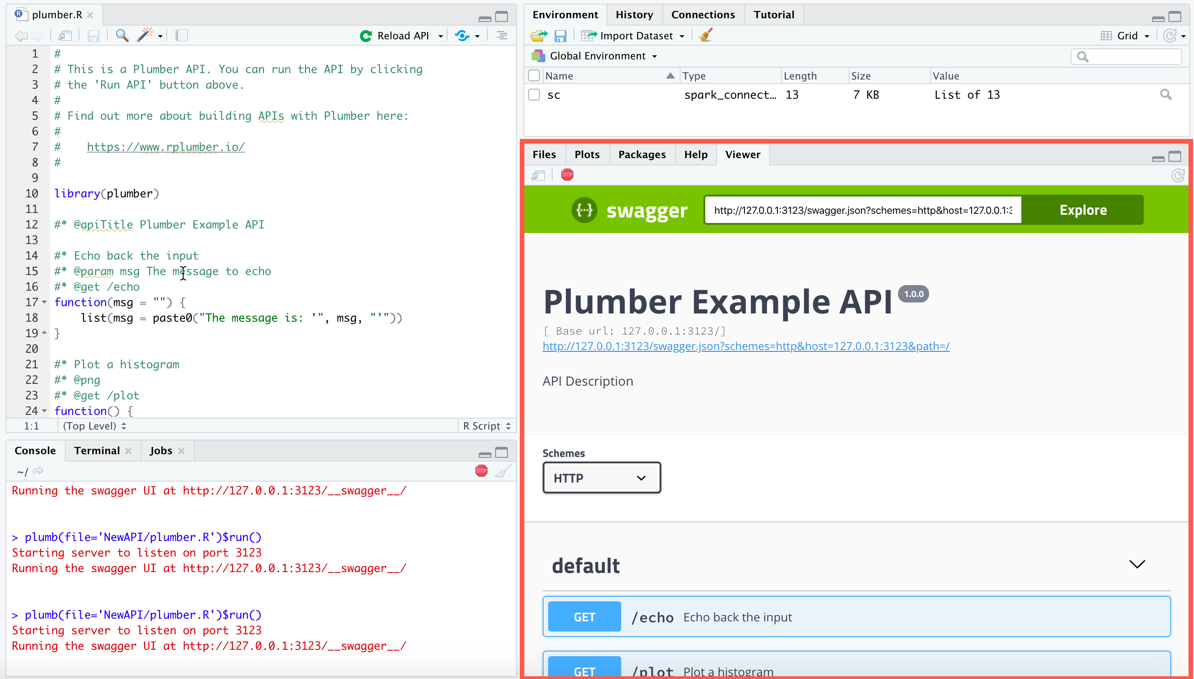Collapse the code fold on line 17
The image size is (1194, 679).
pos(44,302)
